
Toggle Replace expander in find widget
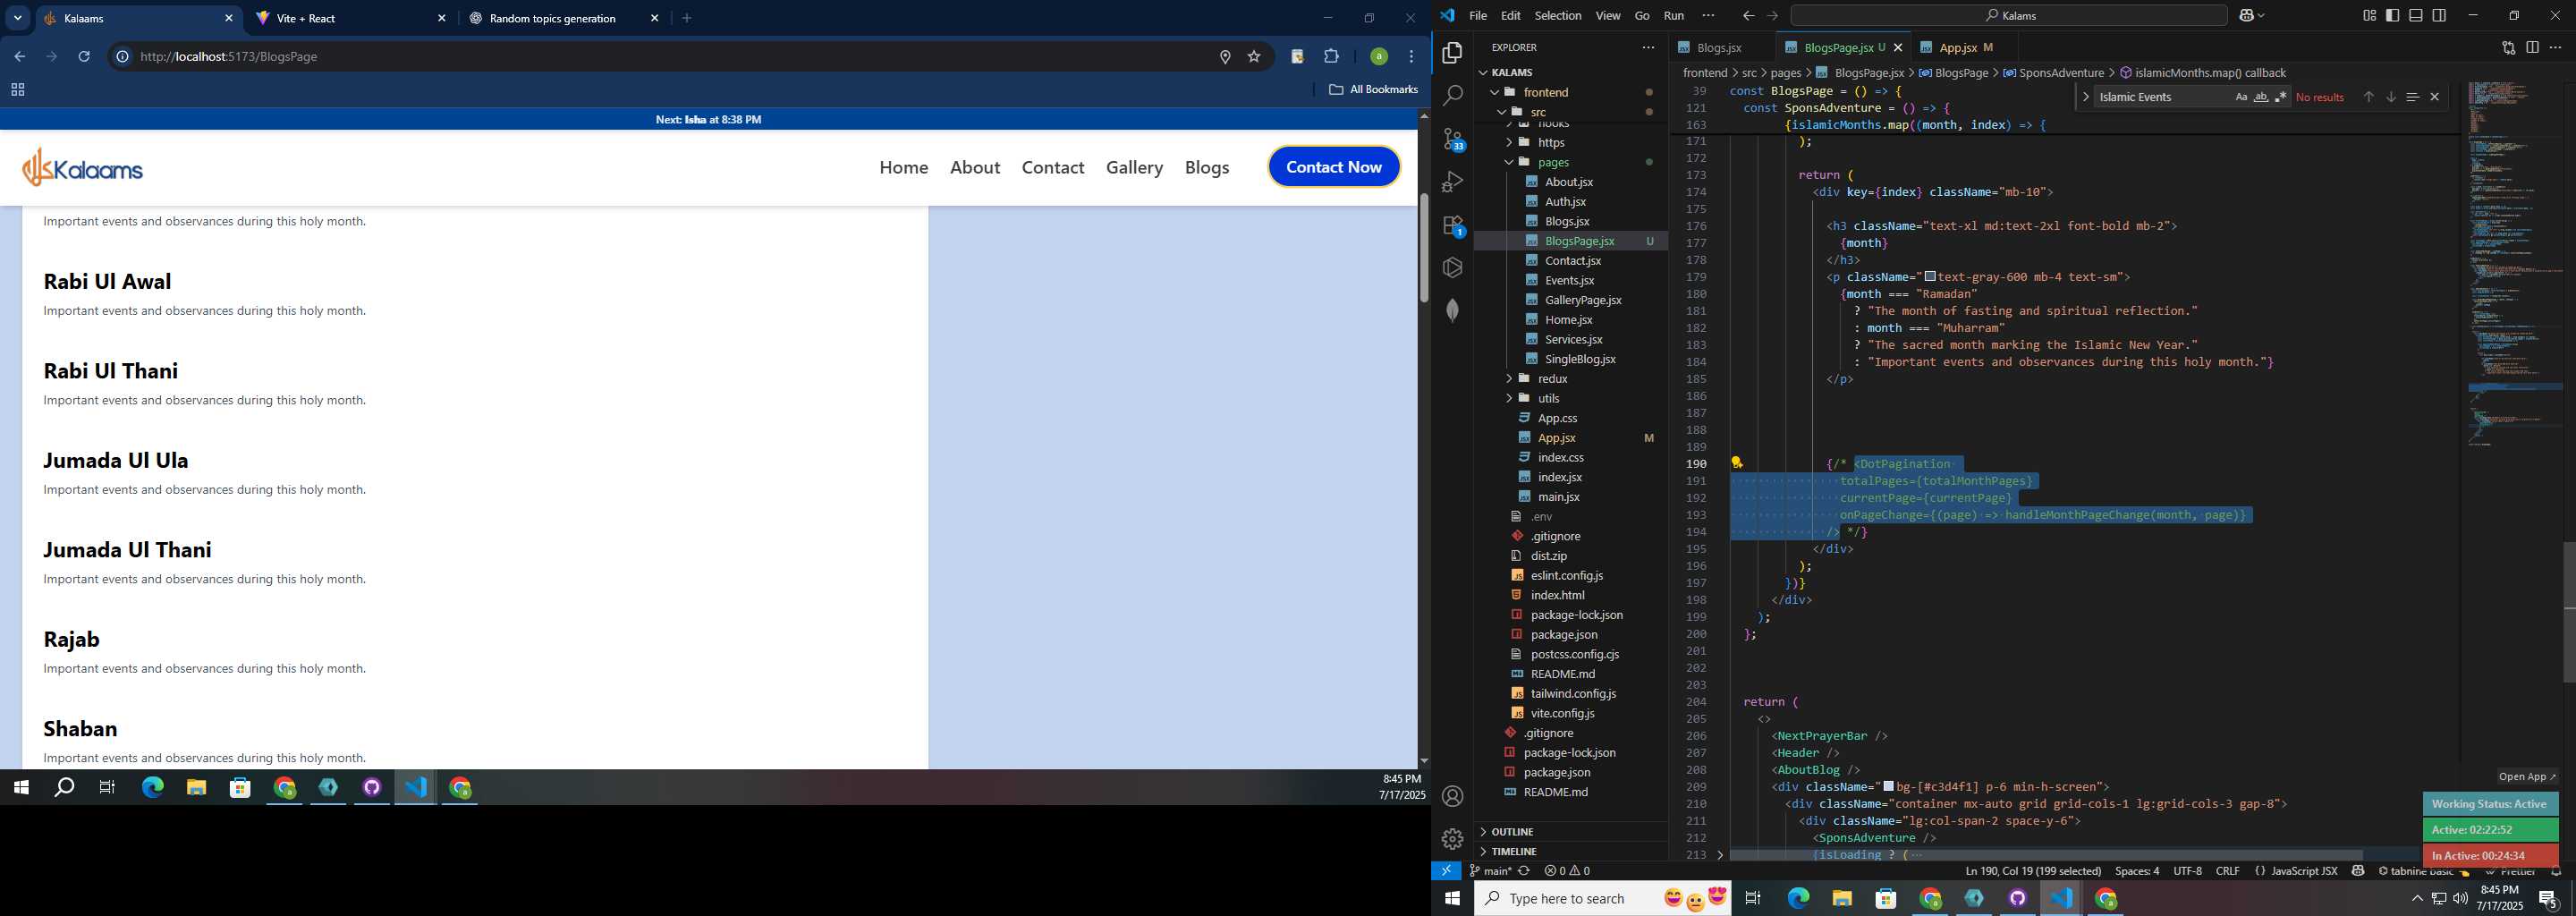[2085, 97]
